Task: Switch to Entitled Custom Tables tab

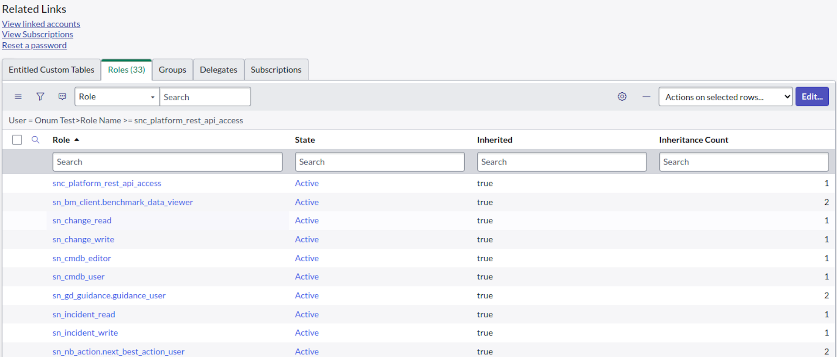Action: (x=51, y=70)
